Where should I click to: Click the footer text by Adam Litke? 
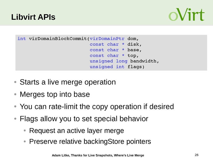click(x=98, y=155)
